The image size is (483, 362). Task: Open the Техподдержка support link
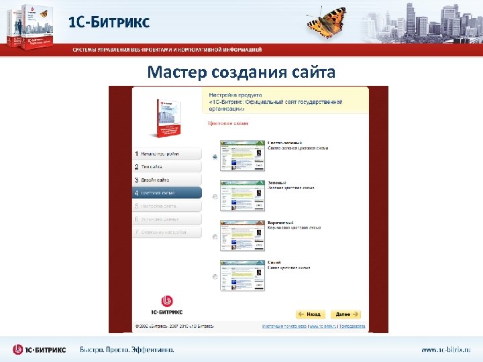click(x=352, y=326)
